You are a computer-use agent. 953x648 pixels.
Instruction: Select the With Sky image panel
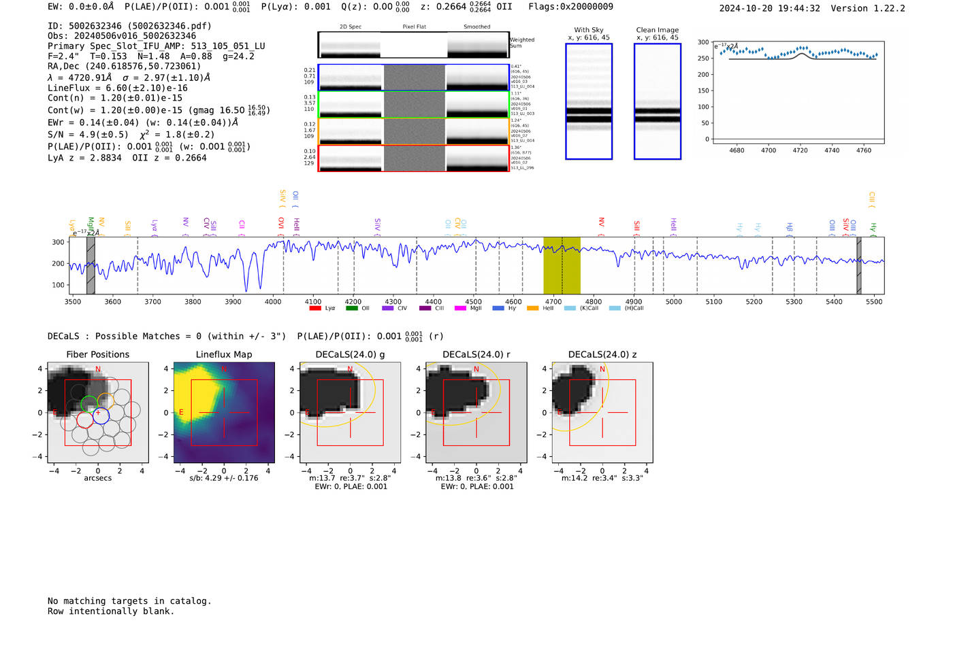589,101
